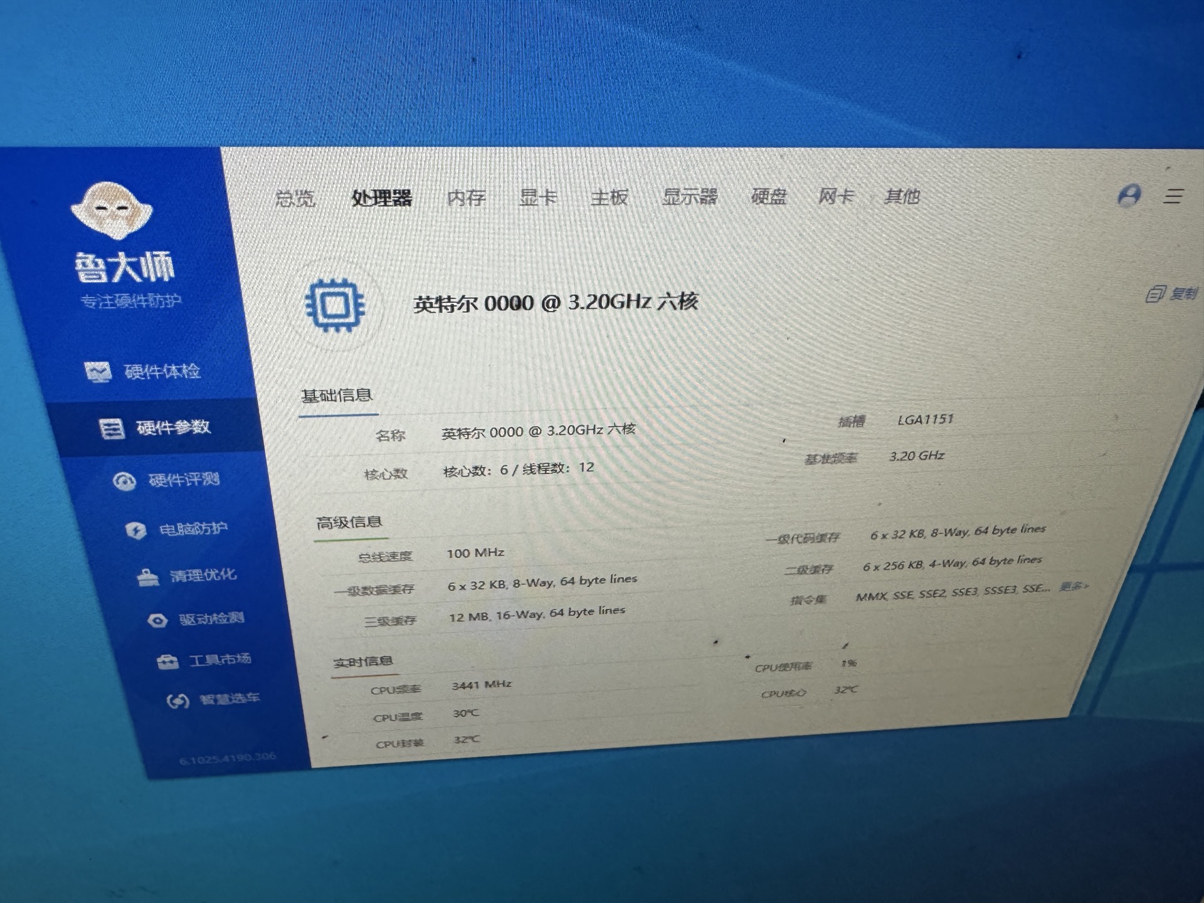Switch to the 网卡 tab
The width and height of the screenshot is (1204, 903).
[836, 196]
